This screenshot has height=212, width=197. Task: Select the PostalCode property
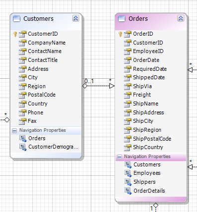(42, 95)
